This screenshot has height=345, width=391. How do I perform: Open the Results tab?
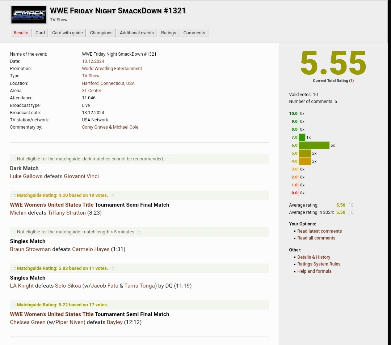click(x=21, y=33)
